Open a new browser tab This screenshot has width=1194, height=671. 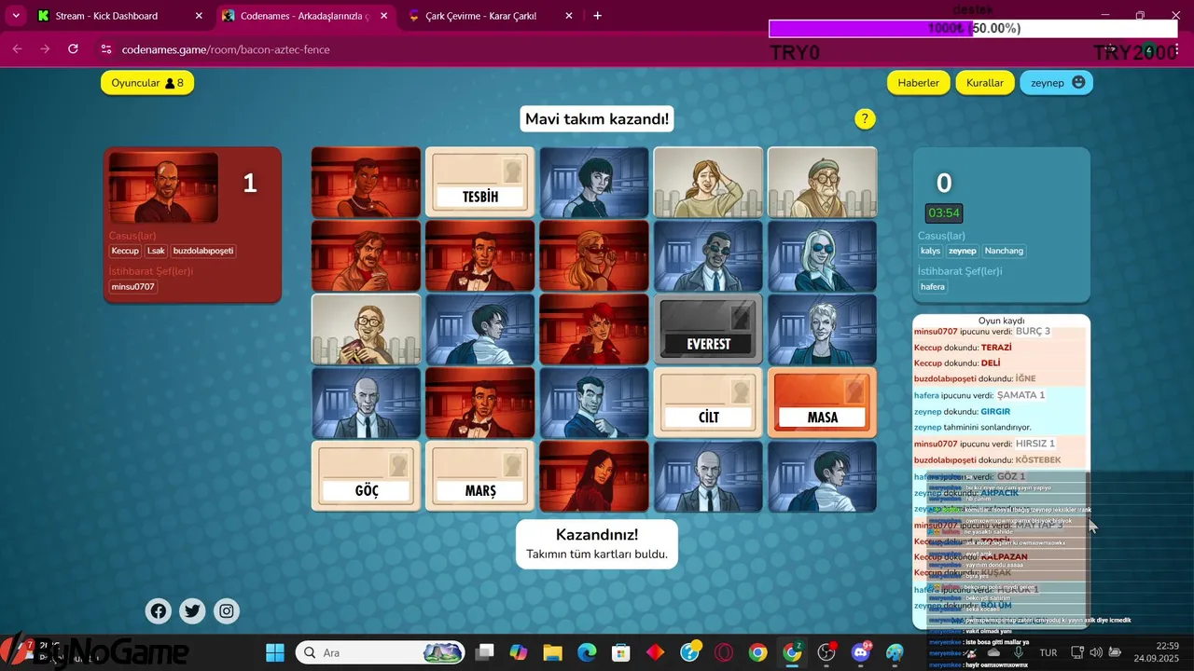pos(597,16)
